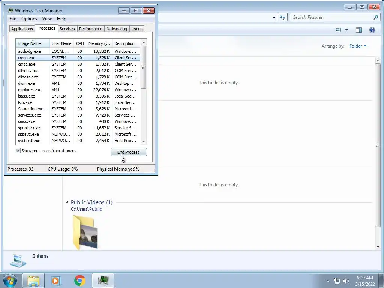Viewport: 384px width, 288px height.
Task: Click Explorer file pane scroll up arrow
Action: [x=378, y=60]
